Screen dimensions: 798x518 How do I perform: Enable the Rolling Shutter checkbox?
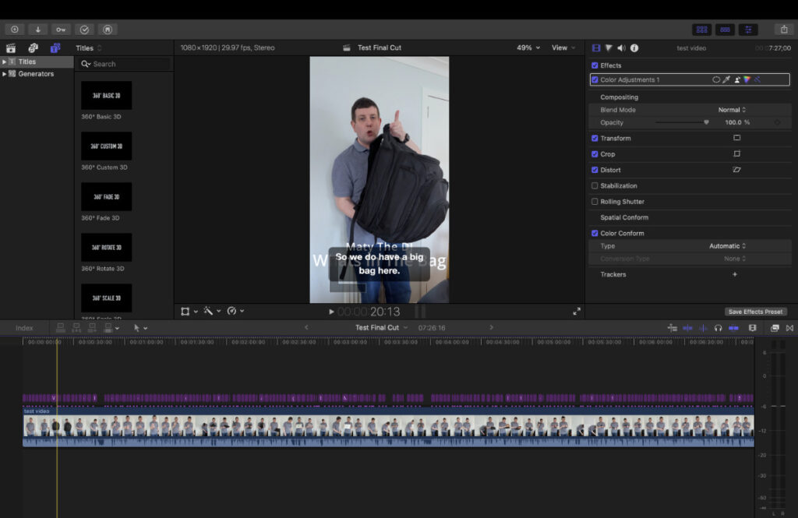[595, 202]
